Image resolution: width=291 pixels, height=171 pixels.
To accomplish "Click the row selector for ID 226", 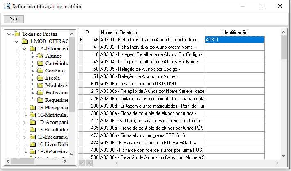I will [x=81, y=99].
